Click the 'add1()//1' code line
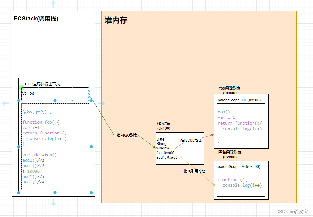 coord(33,160)
